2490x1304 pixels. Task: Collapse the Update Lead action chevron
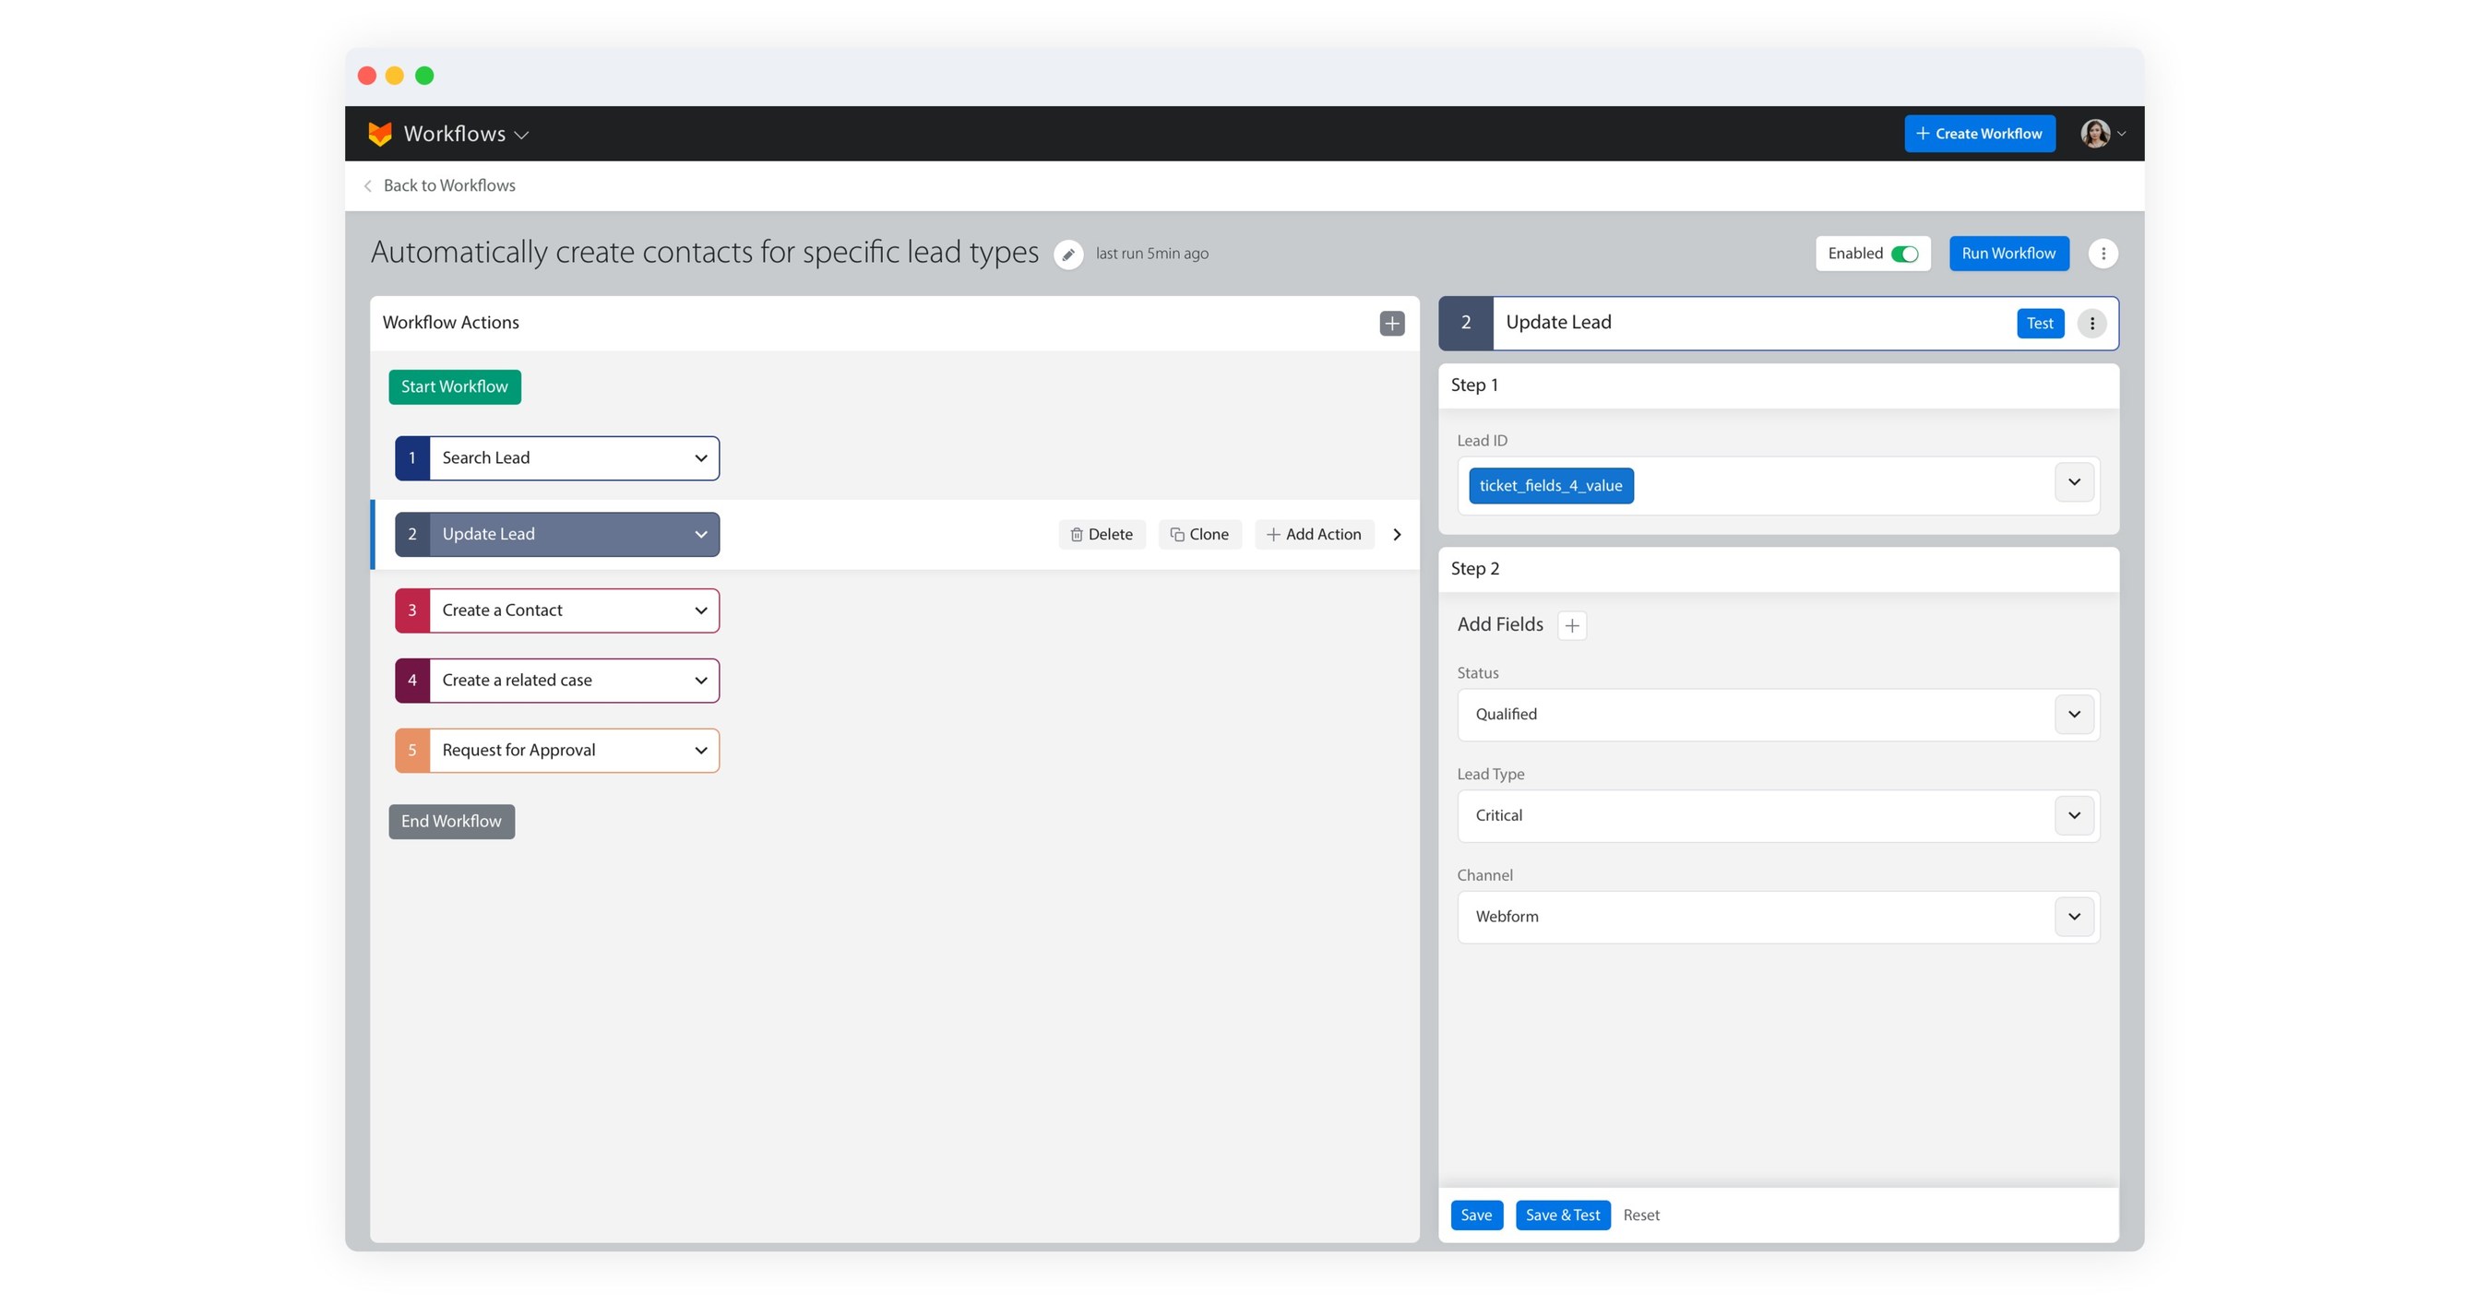[x=700, y=533]
